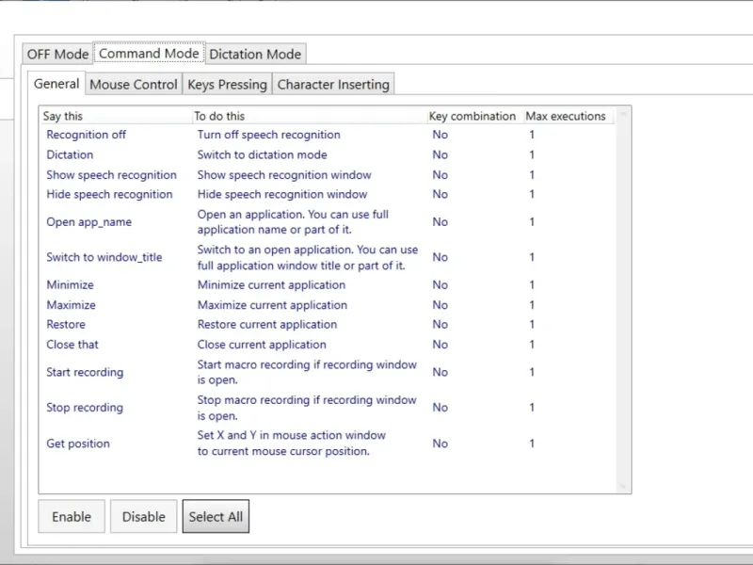Image resolution: width=753 pixels, height=565 pixels.
Task: Select the Command Mode tab
Action: pos(149,53)
